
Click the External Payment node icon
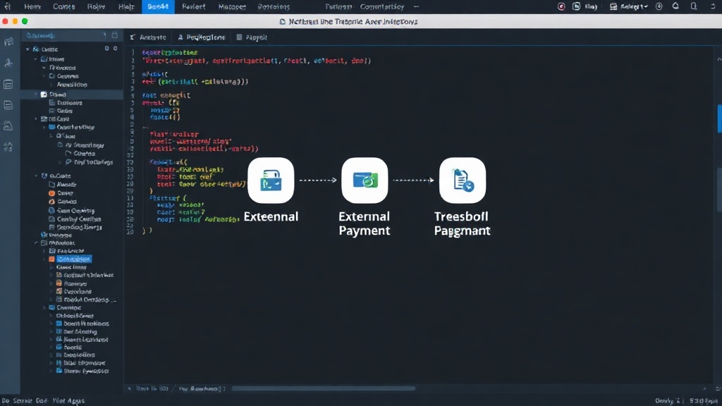(365, 180)
